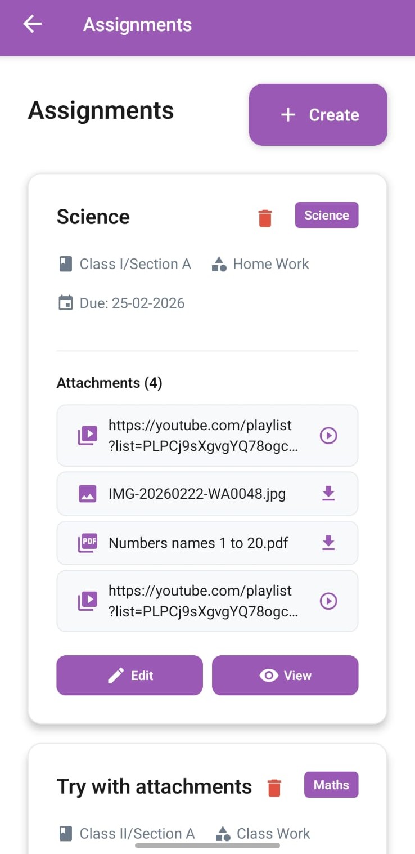Image resolution: width=415 pixels, height=854 pixels.
Task: Click the image file type icon
Action: 87,494
